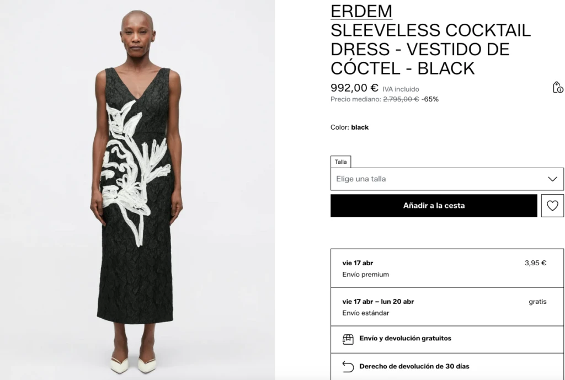Click the 992,00 € price text
Viewport: 565px width, 380px height.
pos(354,88)
